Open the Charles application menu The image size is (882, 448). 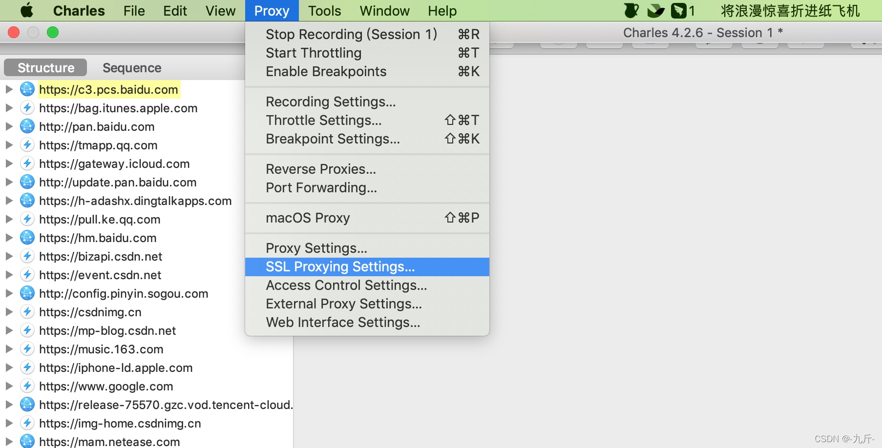[x=79, y=11]
